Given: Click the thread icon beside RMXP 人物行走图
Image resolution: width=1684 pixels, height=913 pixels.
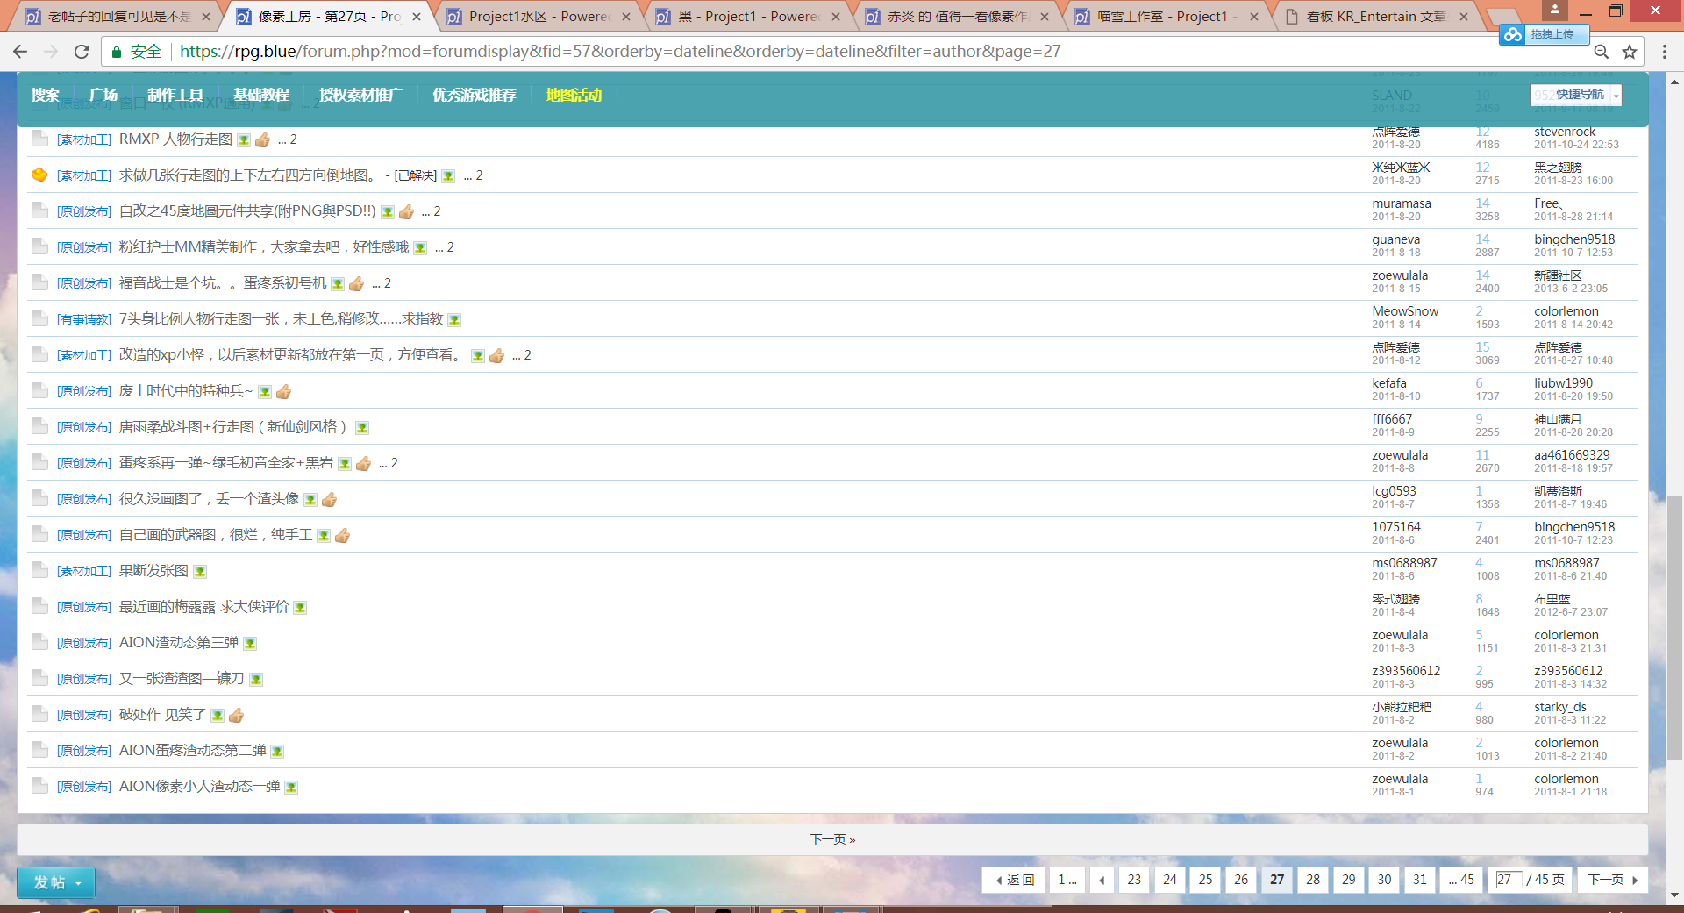Looking at the screenshot, I should coord(39,139).
